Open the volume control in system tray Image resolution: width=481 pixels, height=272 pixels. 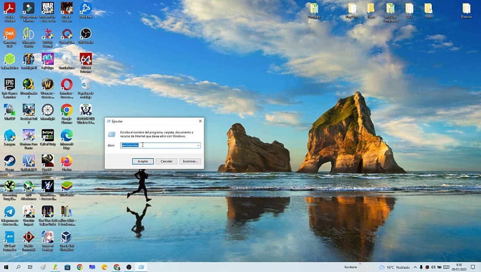(x=433, y=267)
